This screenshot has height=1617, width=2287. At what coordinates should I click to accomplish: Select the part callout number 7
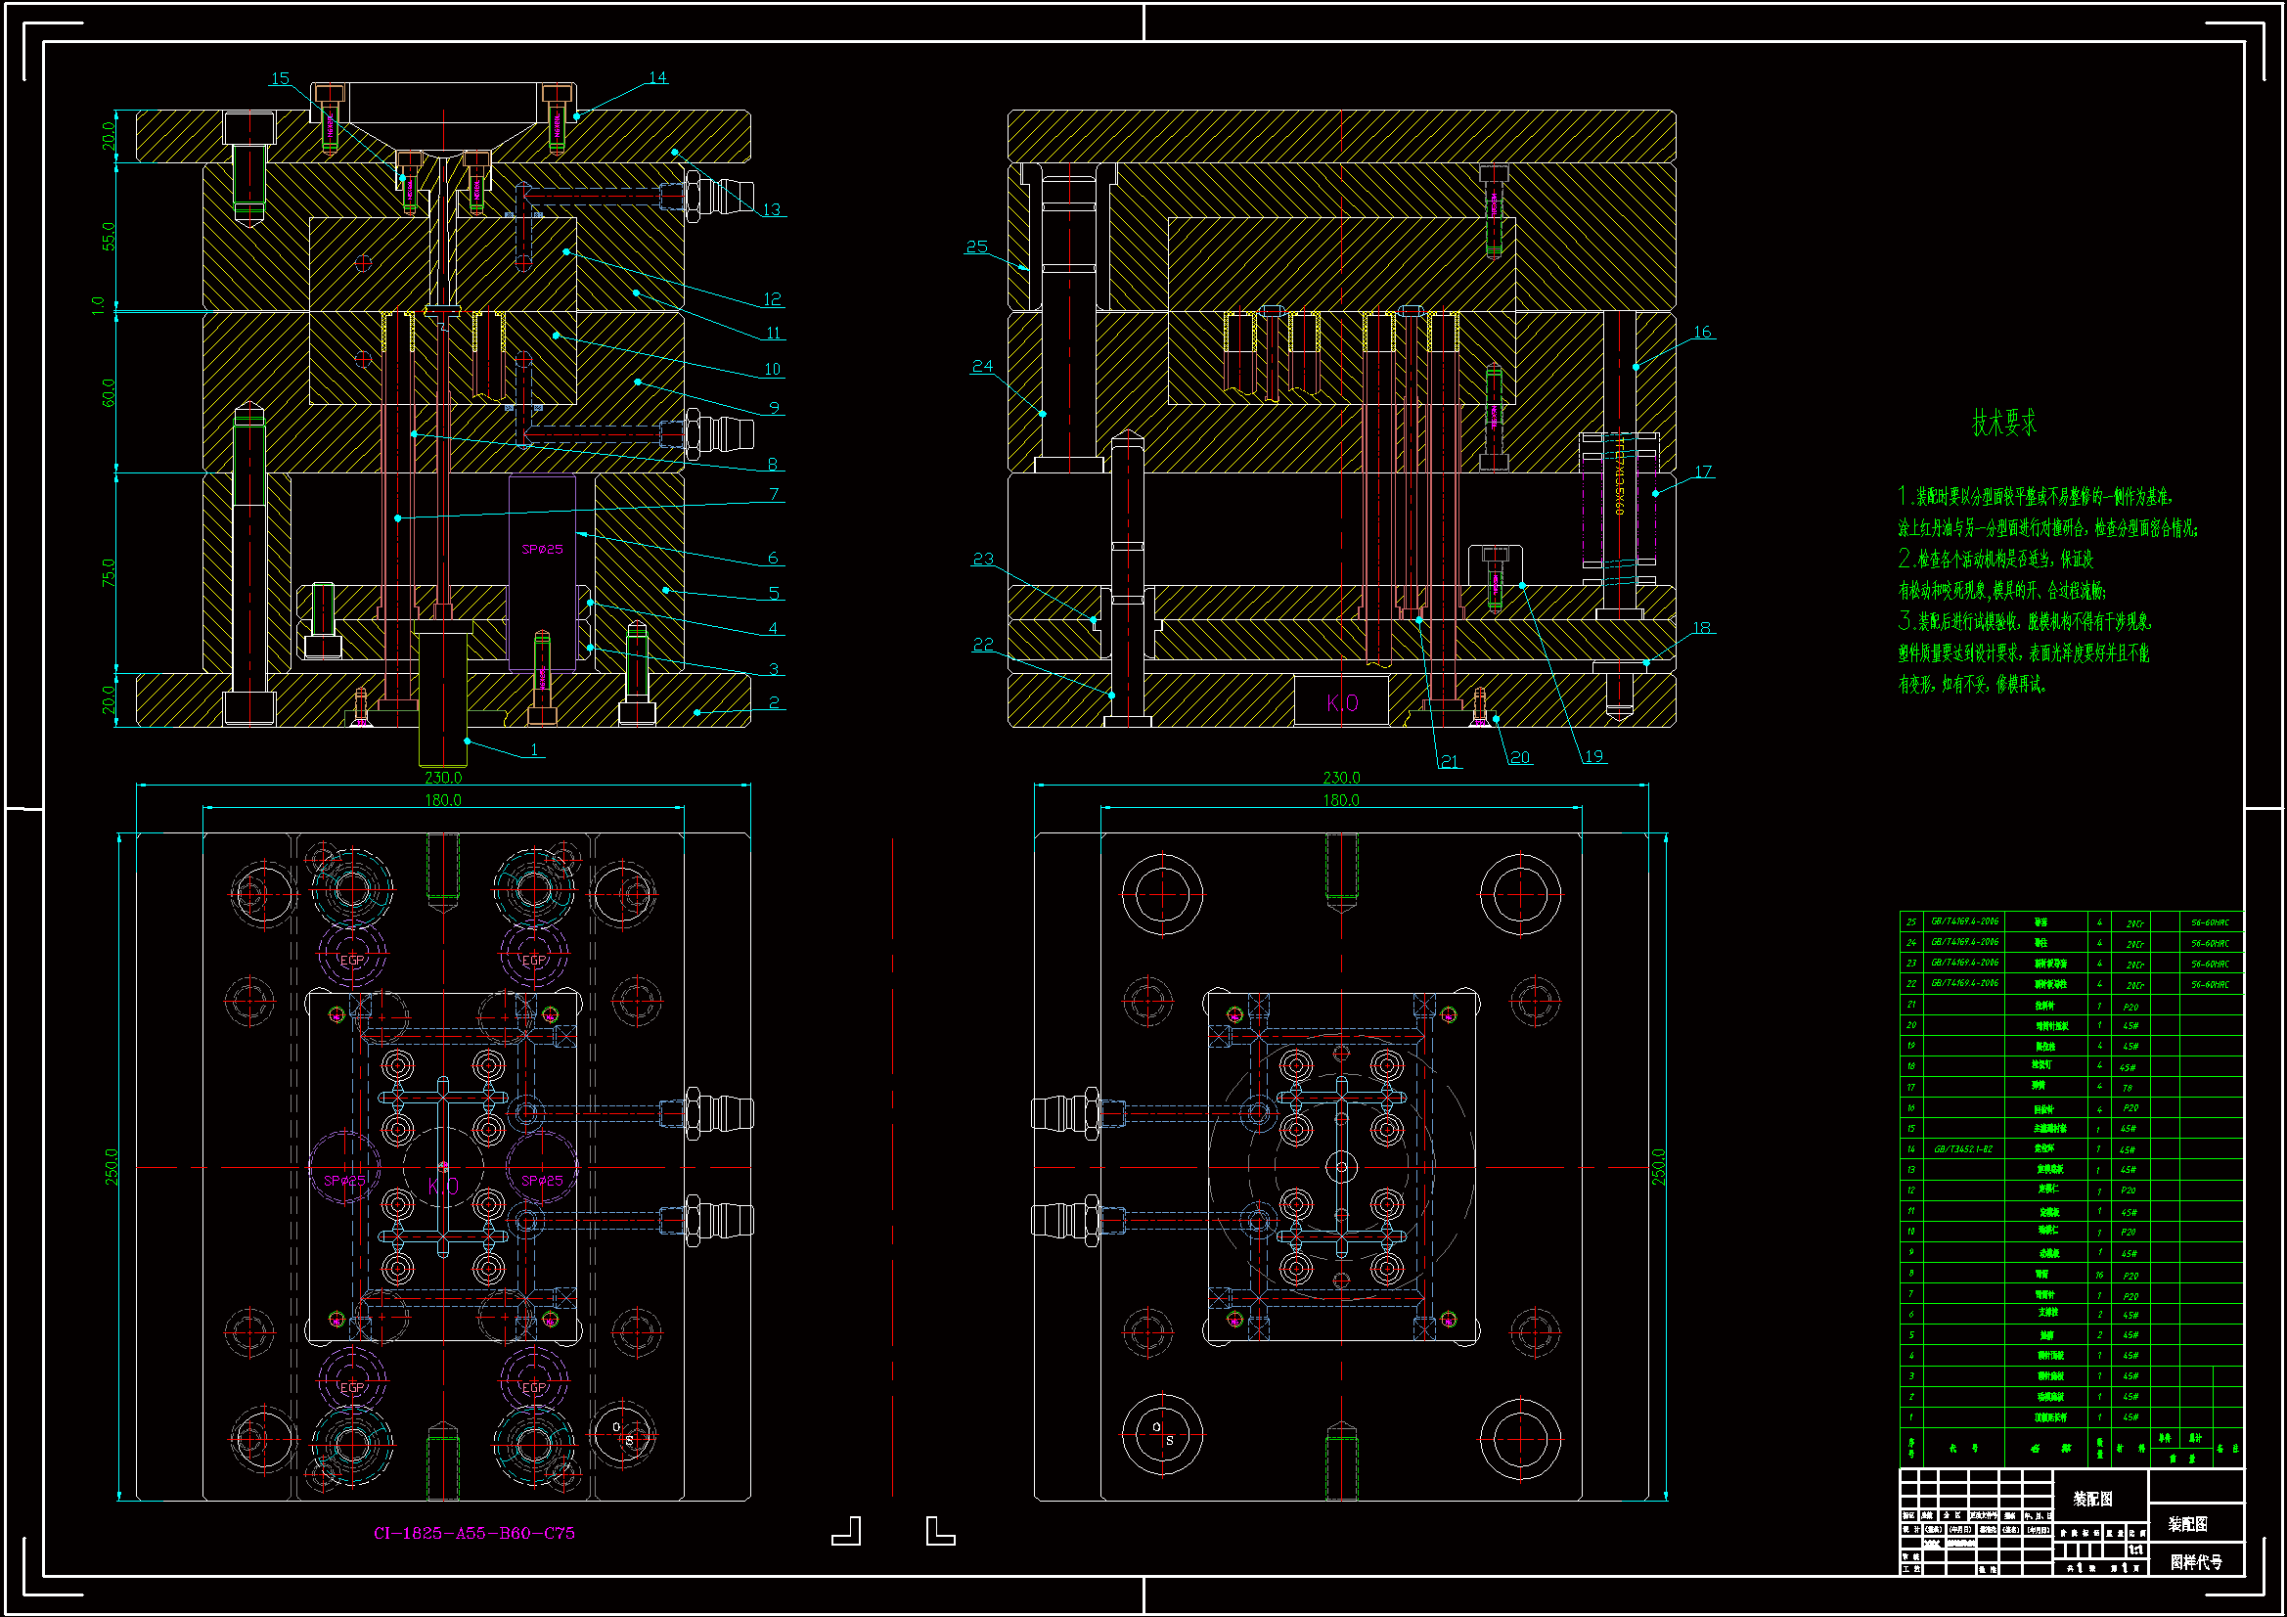coord(774,494)
